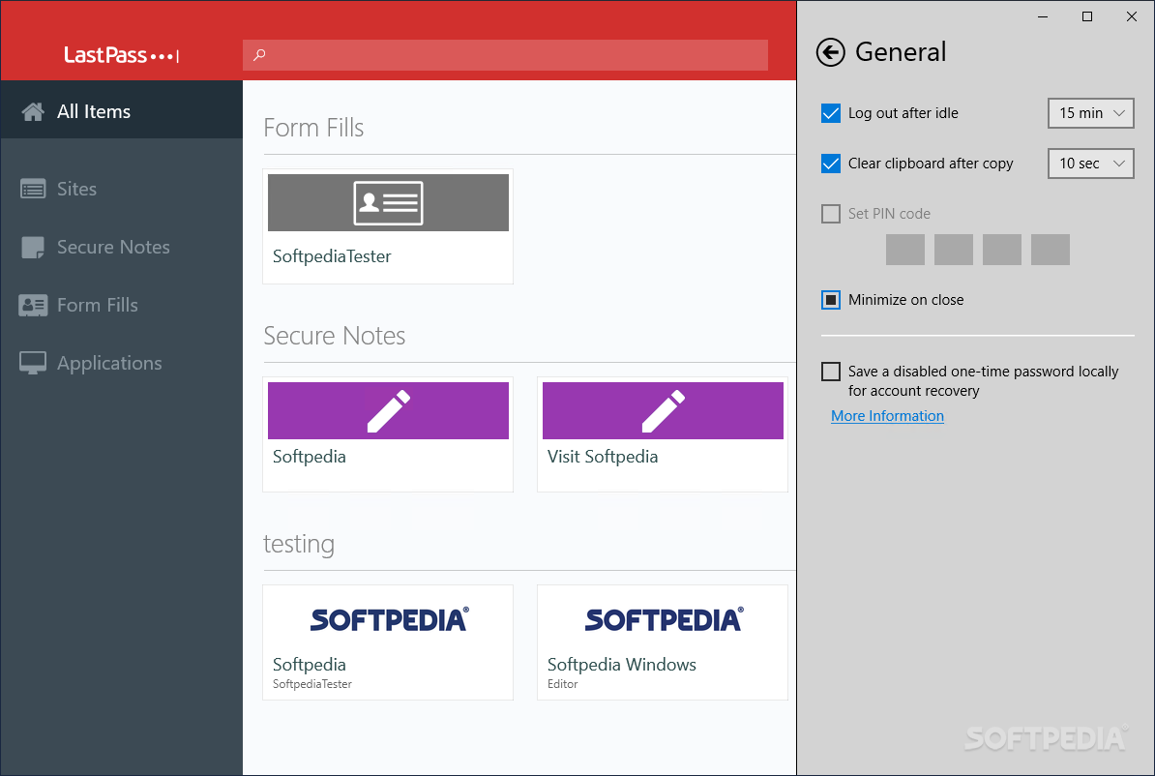Click the first PIN code box
This screenshot has width=1155, height=776.
click(904, 250)
